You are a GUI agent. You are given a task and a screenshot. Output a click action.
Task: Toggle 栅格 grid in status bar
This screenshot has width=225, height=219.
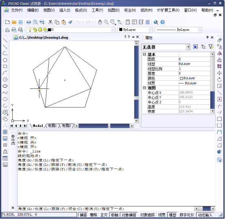coord(93,215)
